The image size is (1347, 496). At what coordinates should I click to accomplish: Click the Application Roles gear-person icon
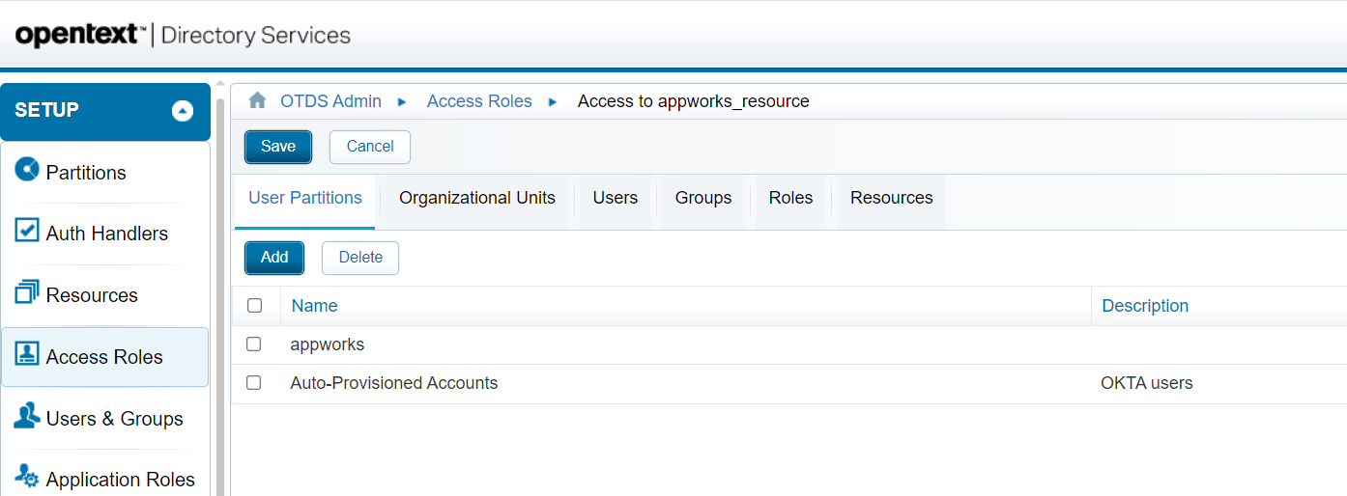pos(27,477)
